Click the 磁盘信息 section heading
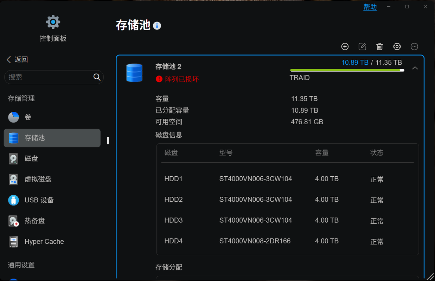This screenshot has width=435, height=281. [169, 135]
